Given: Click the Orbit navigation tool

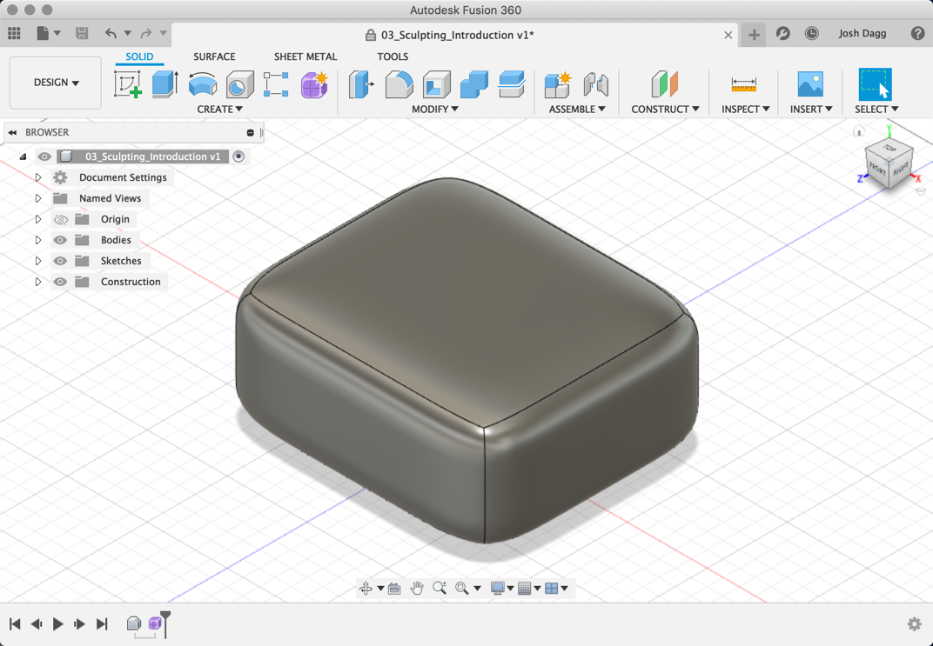Looking at the screenshot, I should point(366,589).
